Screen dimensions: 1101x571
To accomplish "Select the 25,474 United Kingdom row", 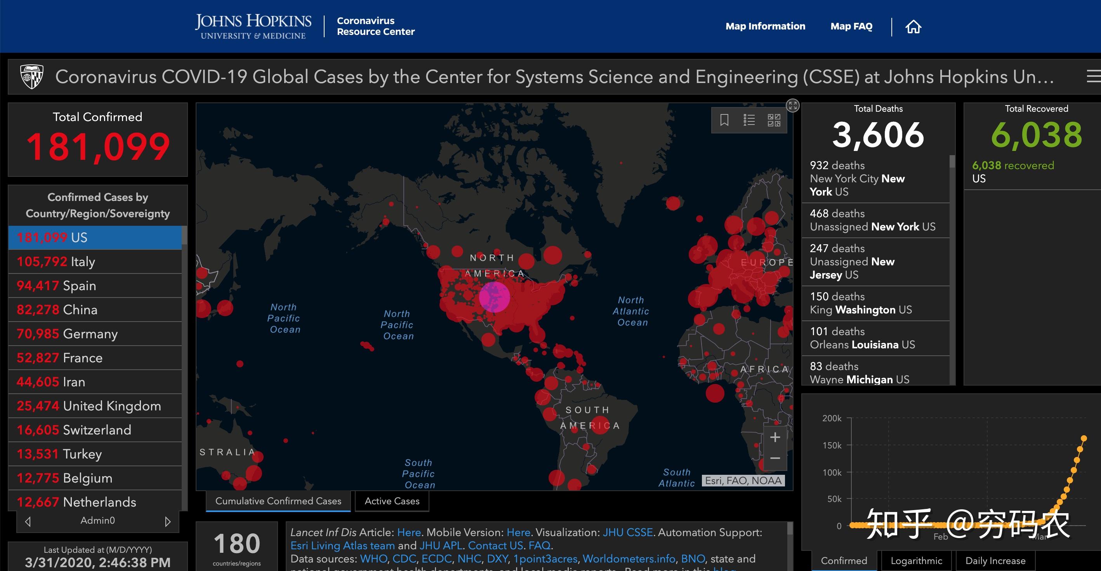I will tap(95, 406).
